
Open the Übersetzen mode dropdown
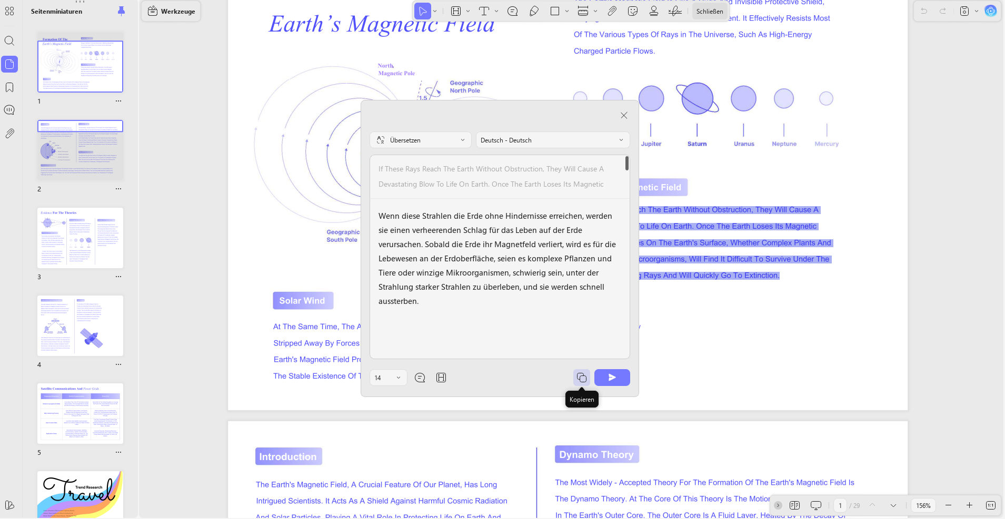click(x=421, y=140)
